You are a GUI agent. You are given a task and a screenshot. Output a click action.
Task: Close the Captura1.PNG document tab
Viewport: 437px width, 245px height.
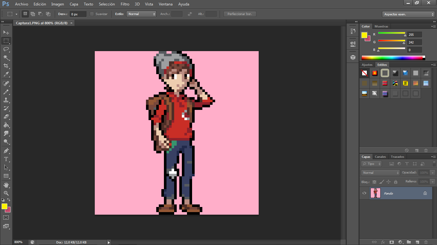pos(71,23)
